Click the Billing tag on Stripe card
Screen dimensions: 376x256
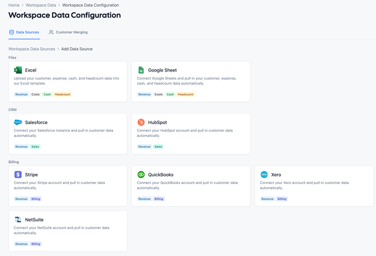pyautogui.click(x=36, y=199)
